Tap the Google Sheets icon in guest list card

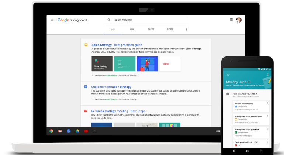[x=236, y=132]
